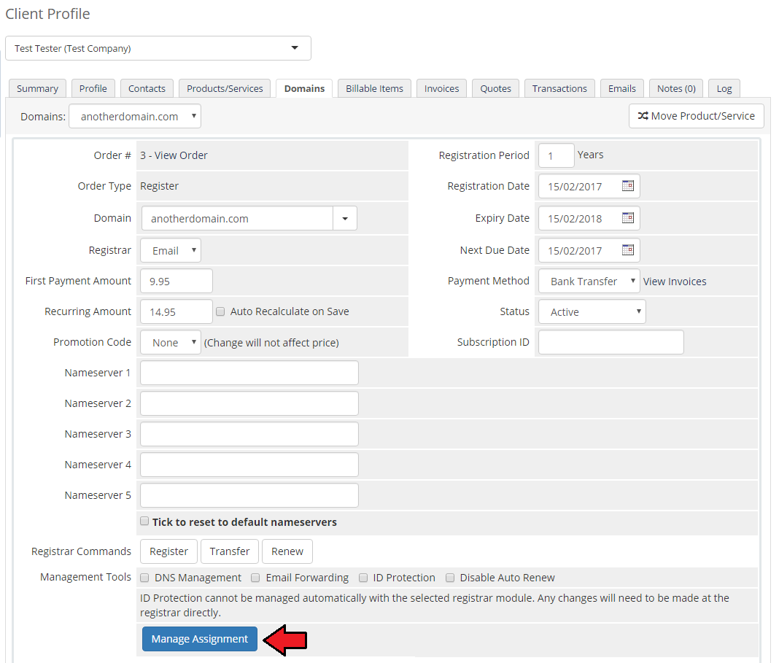This screenshot has height=663, width=779.
Task: Click View Invoices link
Action: coord(675,282)
